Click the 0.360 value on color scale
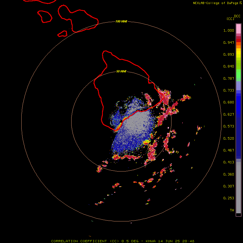 pos(229,174)
